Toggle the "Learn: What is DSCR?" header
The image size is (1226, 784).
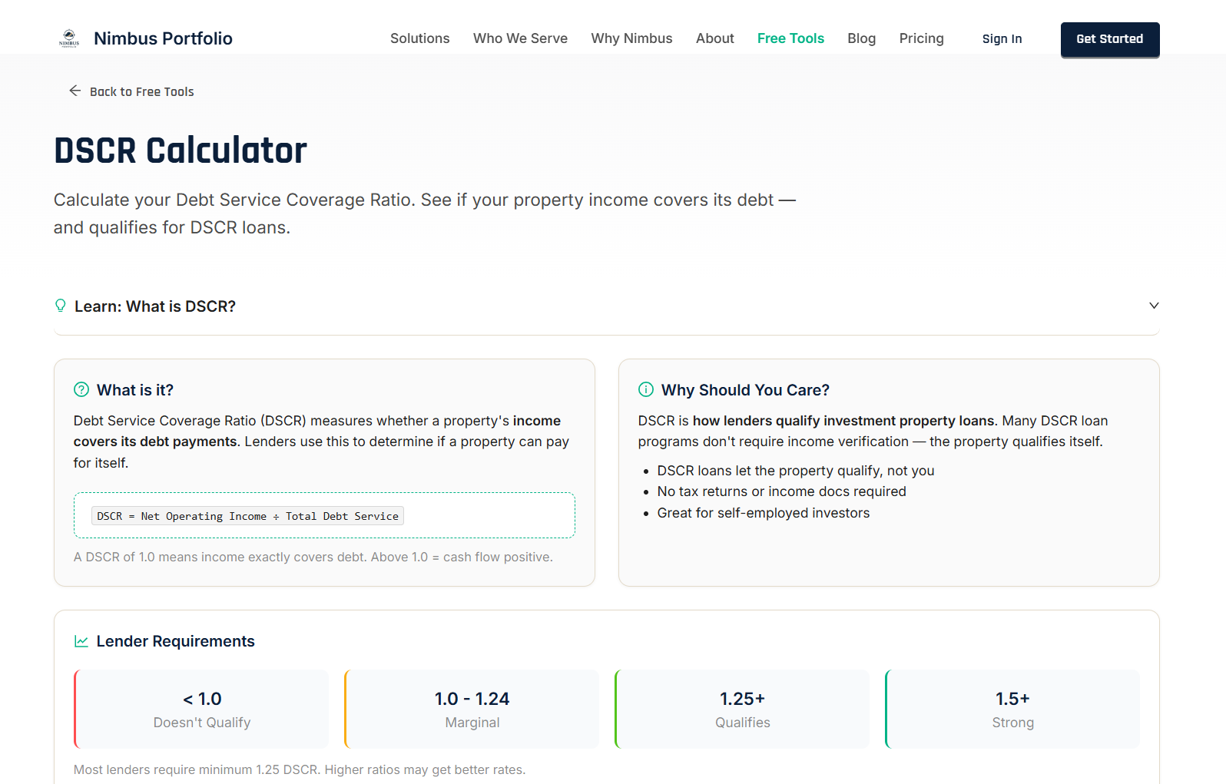click(x=155, y=306)
